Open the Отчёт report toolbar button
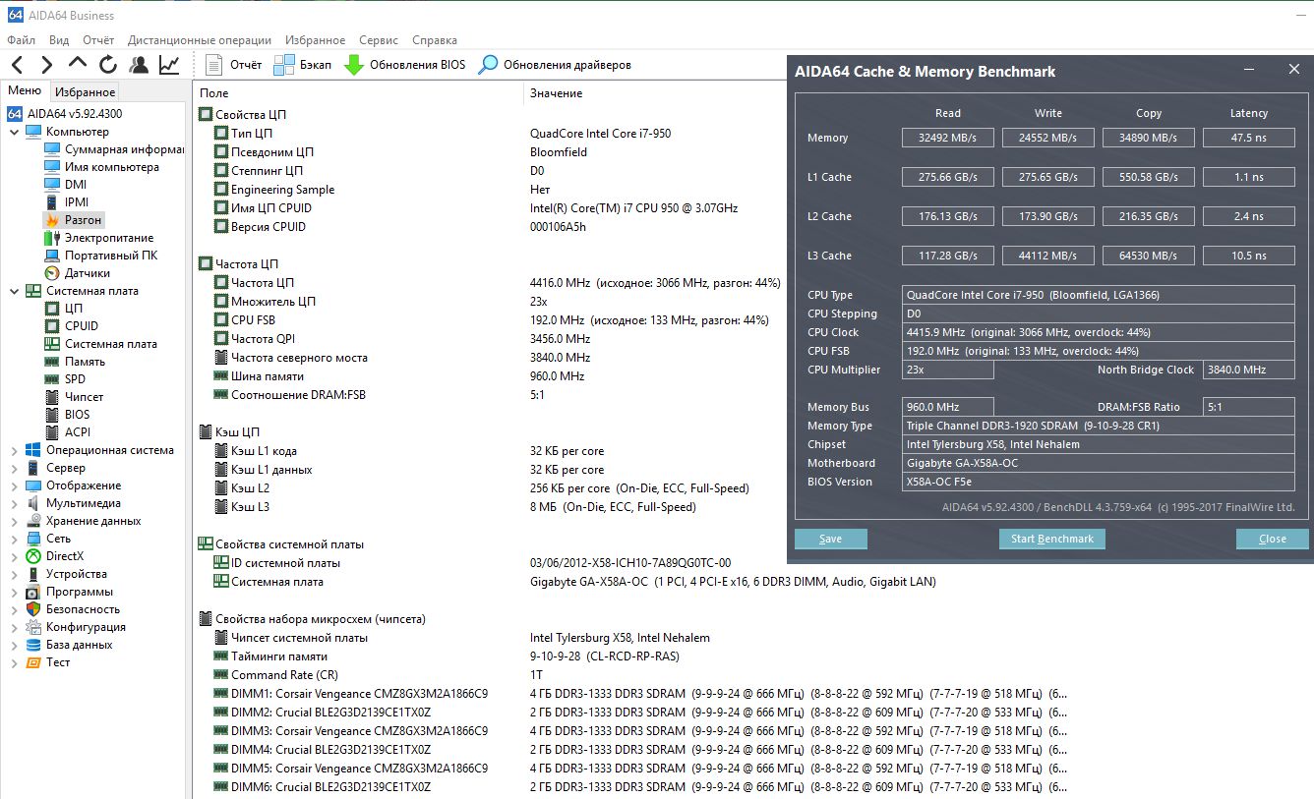 234,65
